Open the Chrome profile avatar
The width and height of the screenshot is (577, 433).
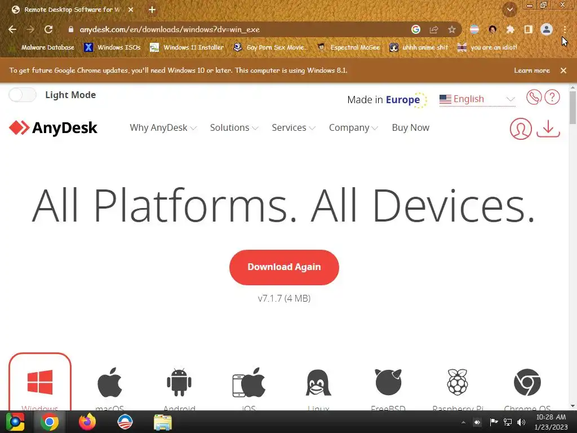pos(547,29)
